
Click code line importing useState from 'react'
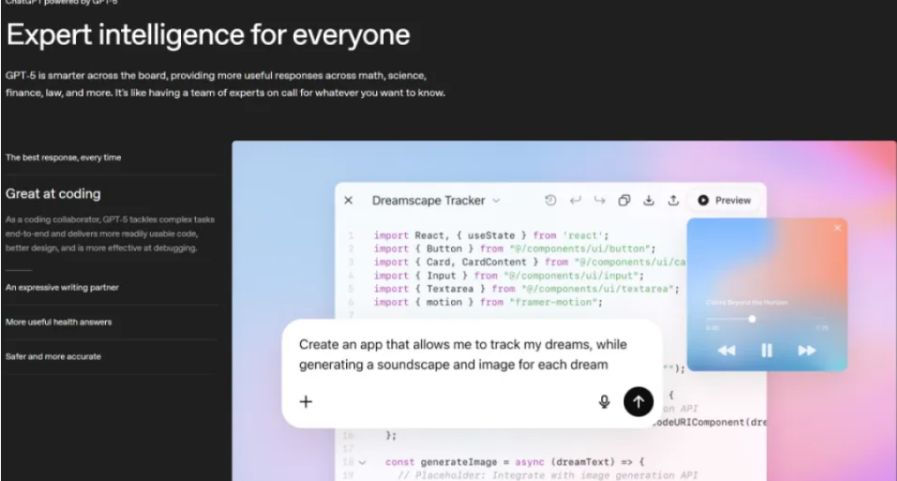(491, 235)
